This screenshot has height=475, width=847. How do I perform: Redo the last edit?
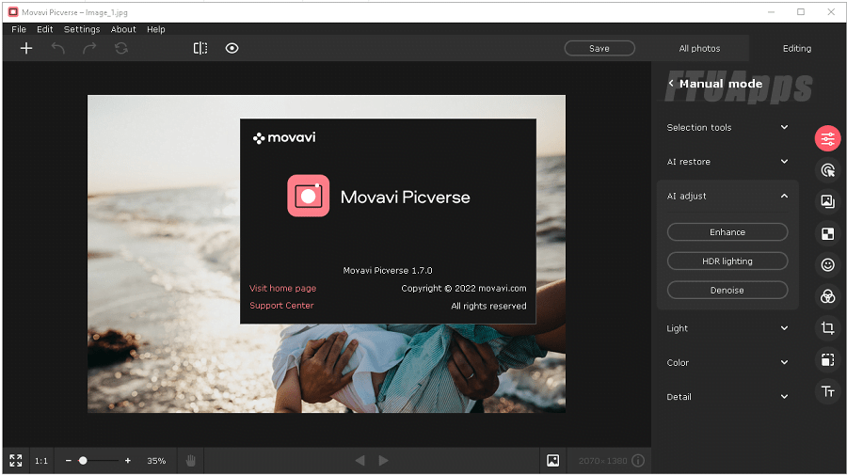click(x=89, y=49)
